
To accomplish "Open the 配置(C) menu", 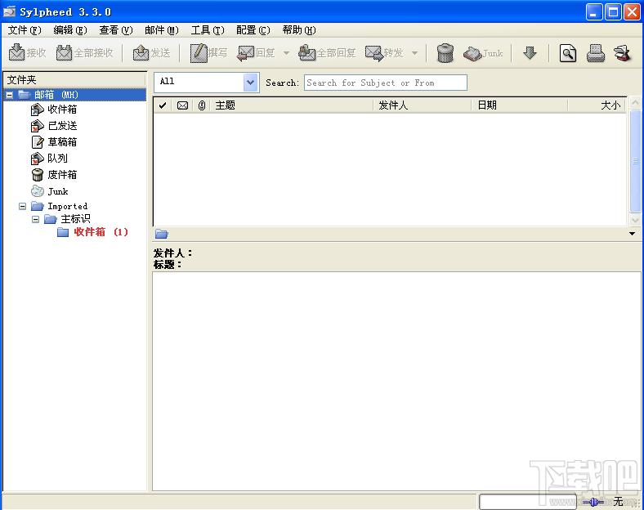I will (253, 30).
